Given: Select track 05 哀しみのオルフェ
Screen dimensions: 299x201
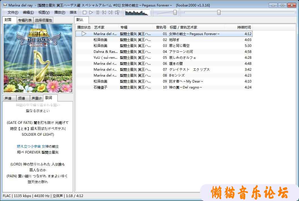Looking at the screenshot, I should click(x=164, y=58).
